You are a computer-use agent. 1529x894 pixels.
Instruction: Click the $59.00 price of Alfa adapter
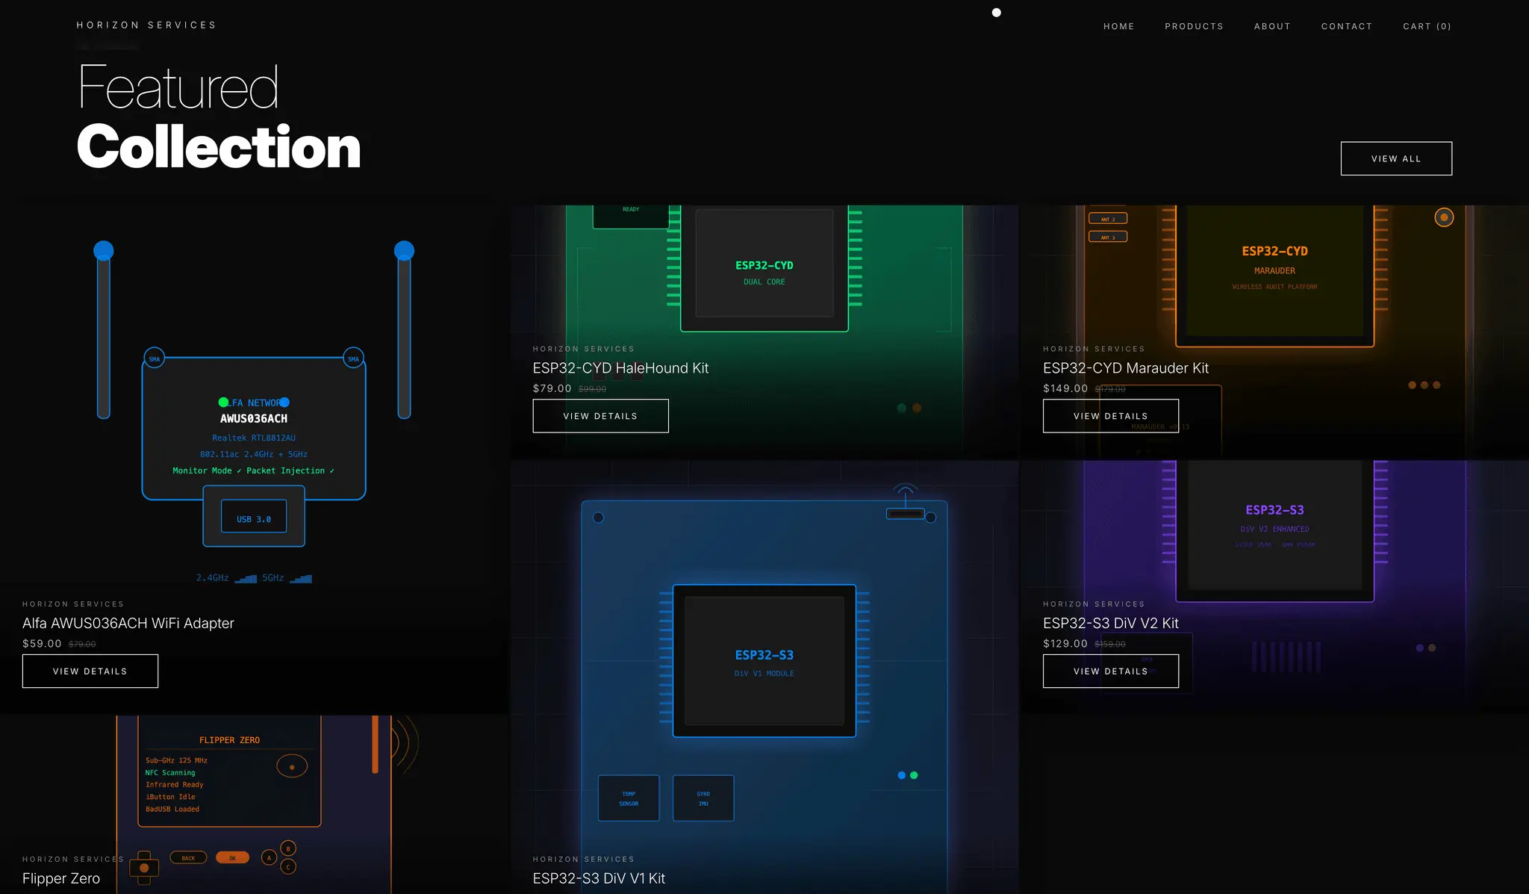pyautogui.click(x=42, y=643)
